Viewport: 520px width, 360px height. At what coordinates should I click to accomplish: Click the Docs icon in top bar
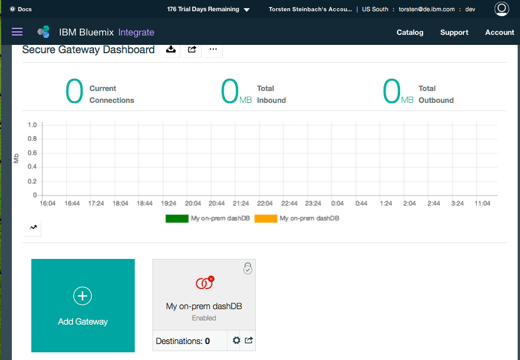(x=12, y=9)
